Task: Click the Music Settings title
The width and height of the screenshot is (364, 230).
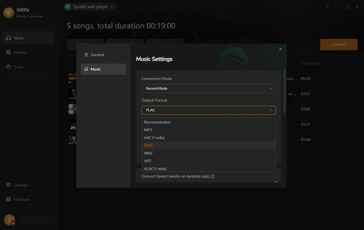Action: click(x=154, y=59)
